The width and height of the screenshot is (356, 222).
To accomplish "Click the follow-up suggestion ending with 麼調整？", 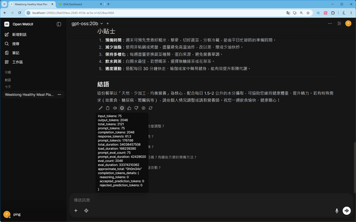I will 156,126.
